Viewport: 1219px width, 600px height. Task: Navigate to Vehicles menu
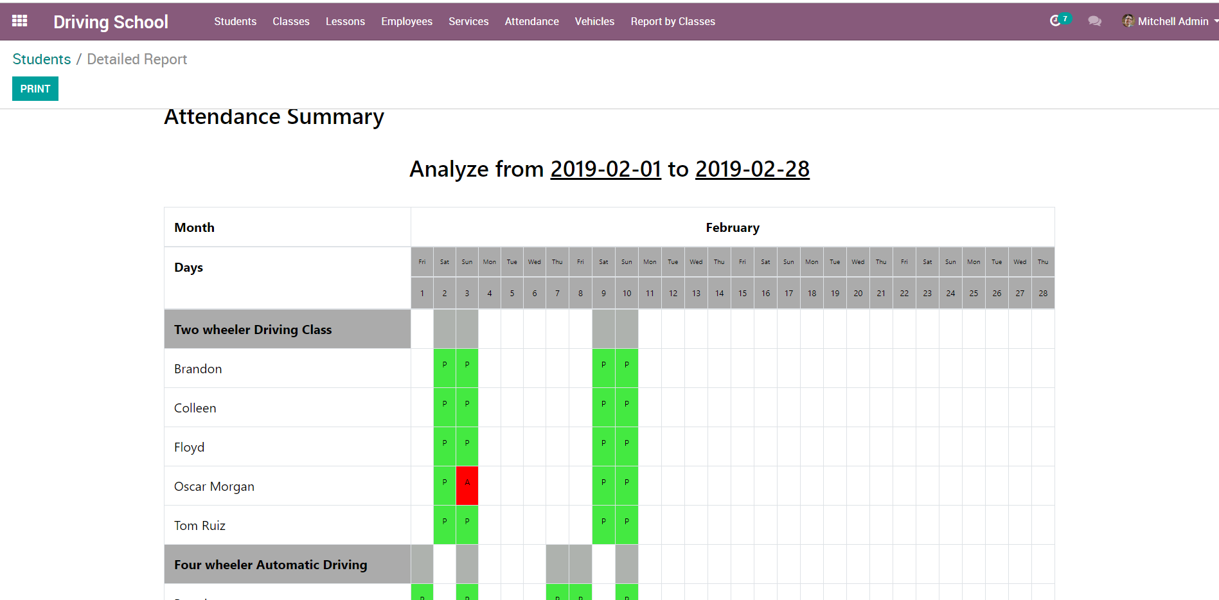(594, 21)
